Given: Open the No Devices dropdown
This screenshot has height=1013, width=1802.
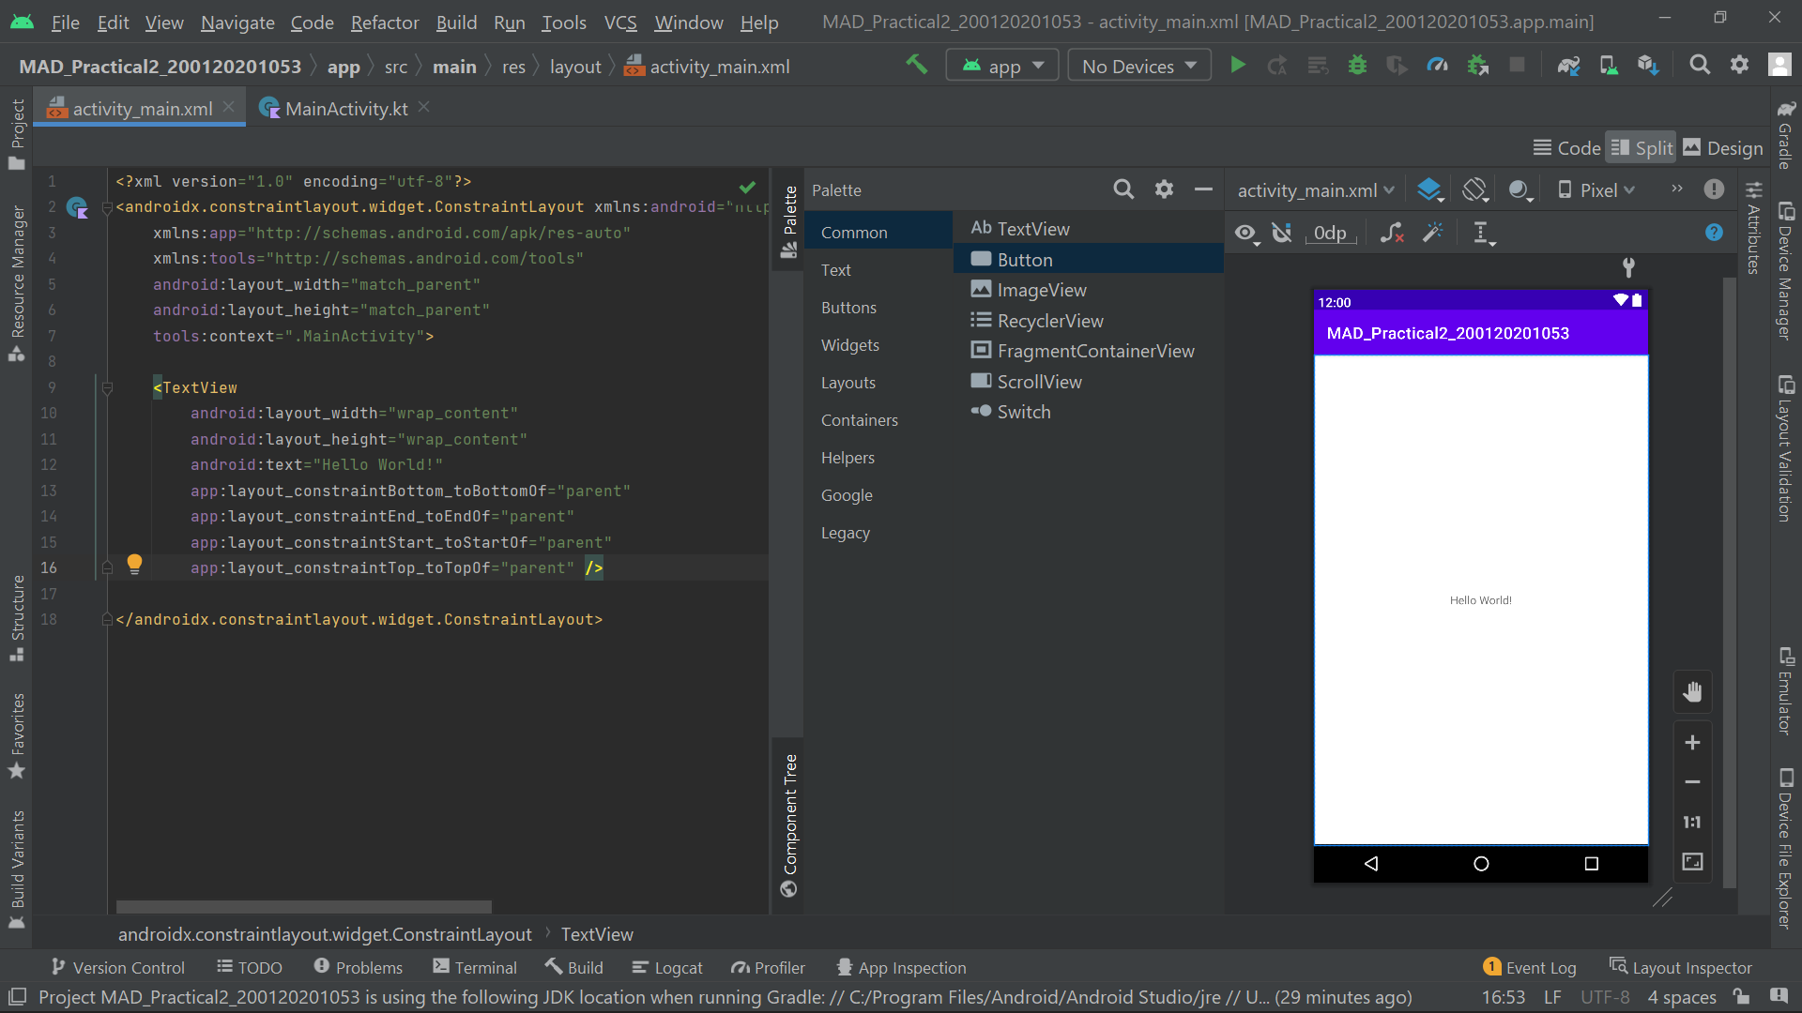Looking at the screenshot, I should point(1138,65).
